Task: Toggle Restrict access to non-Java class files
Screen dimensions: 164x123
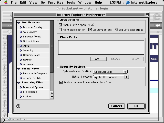Action: point(61,82)
